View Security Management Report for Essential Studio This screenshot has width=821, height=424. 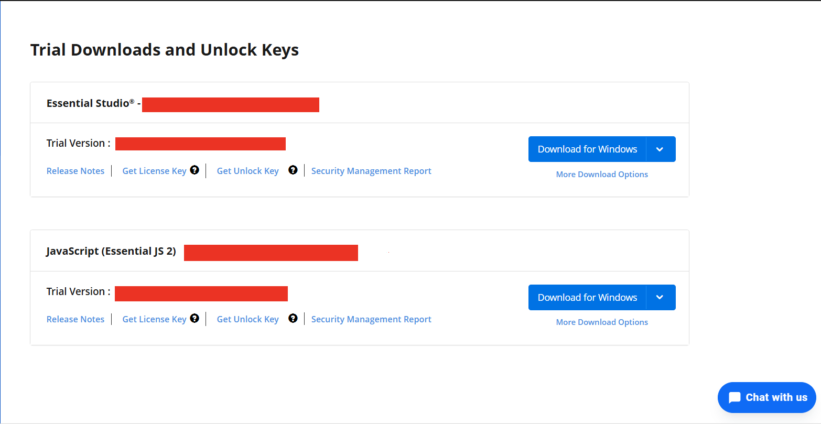(x=371, y=171)
